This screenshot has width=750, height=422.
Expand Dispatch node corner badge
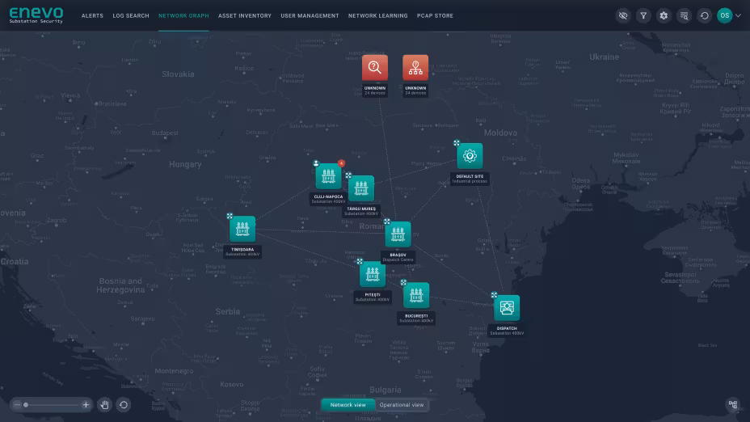(x=494, y=295)
